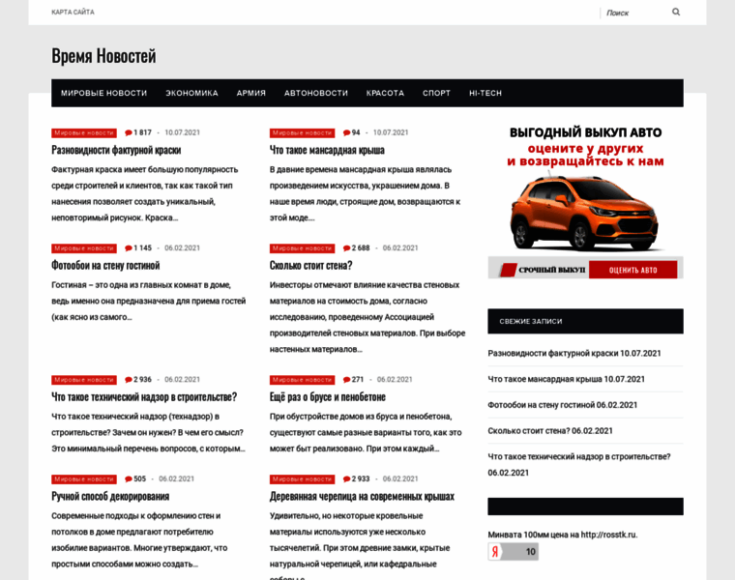Click the comment icon showing 1 145
This screenshot has height=580, width=735.
(x=129, y=248)
